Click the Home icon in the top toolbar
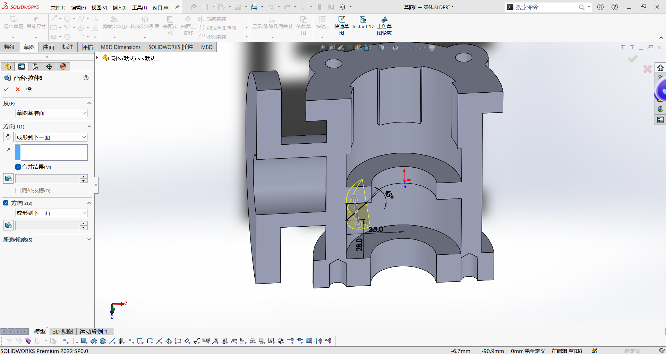Image resolution: width=666 pixels, height=354 pixels. coord(194,7)
